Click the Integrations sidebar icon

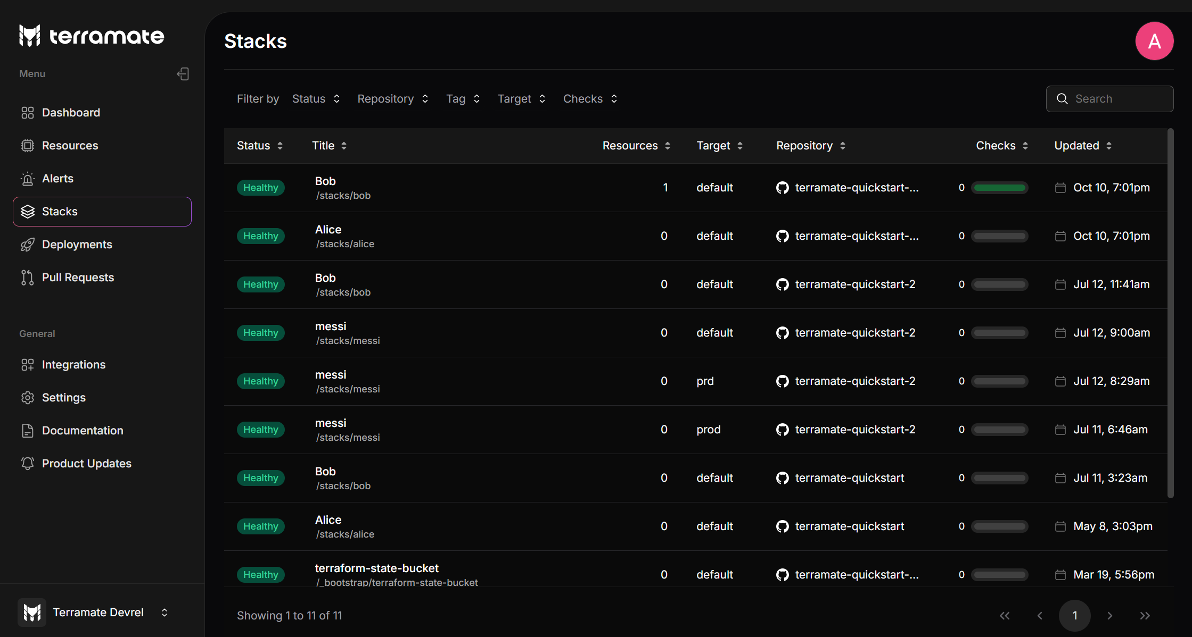click(28, 364)
